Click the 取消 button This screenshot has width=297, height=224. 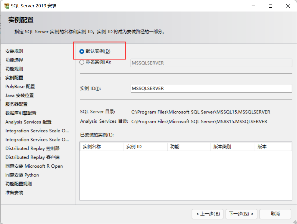[x=275, y=214]
